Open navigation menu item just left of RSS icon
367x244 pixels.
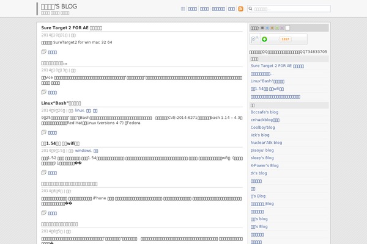231,9
